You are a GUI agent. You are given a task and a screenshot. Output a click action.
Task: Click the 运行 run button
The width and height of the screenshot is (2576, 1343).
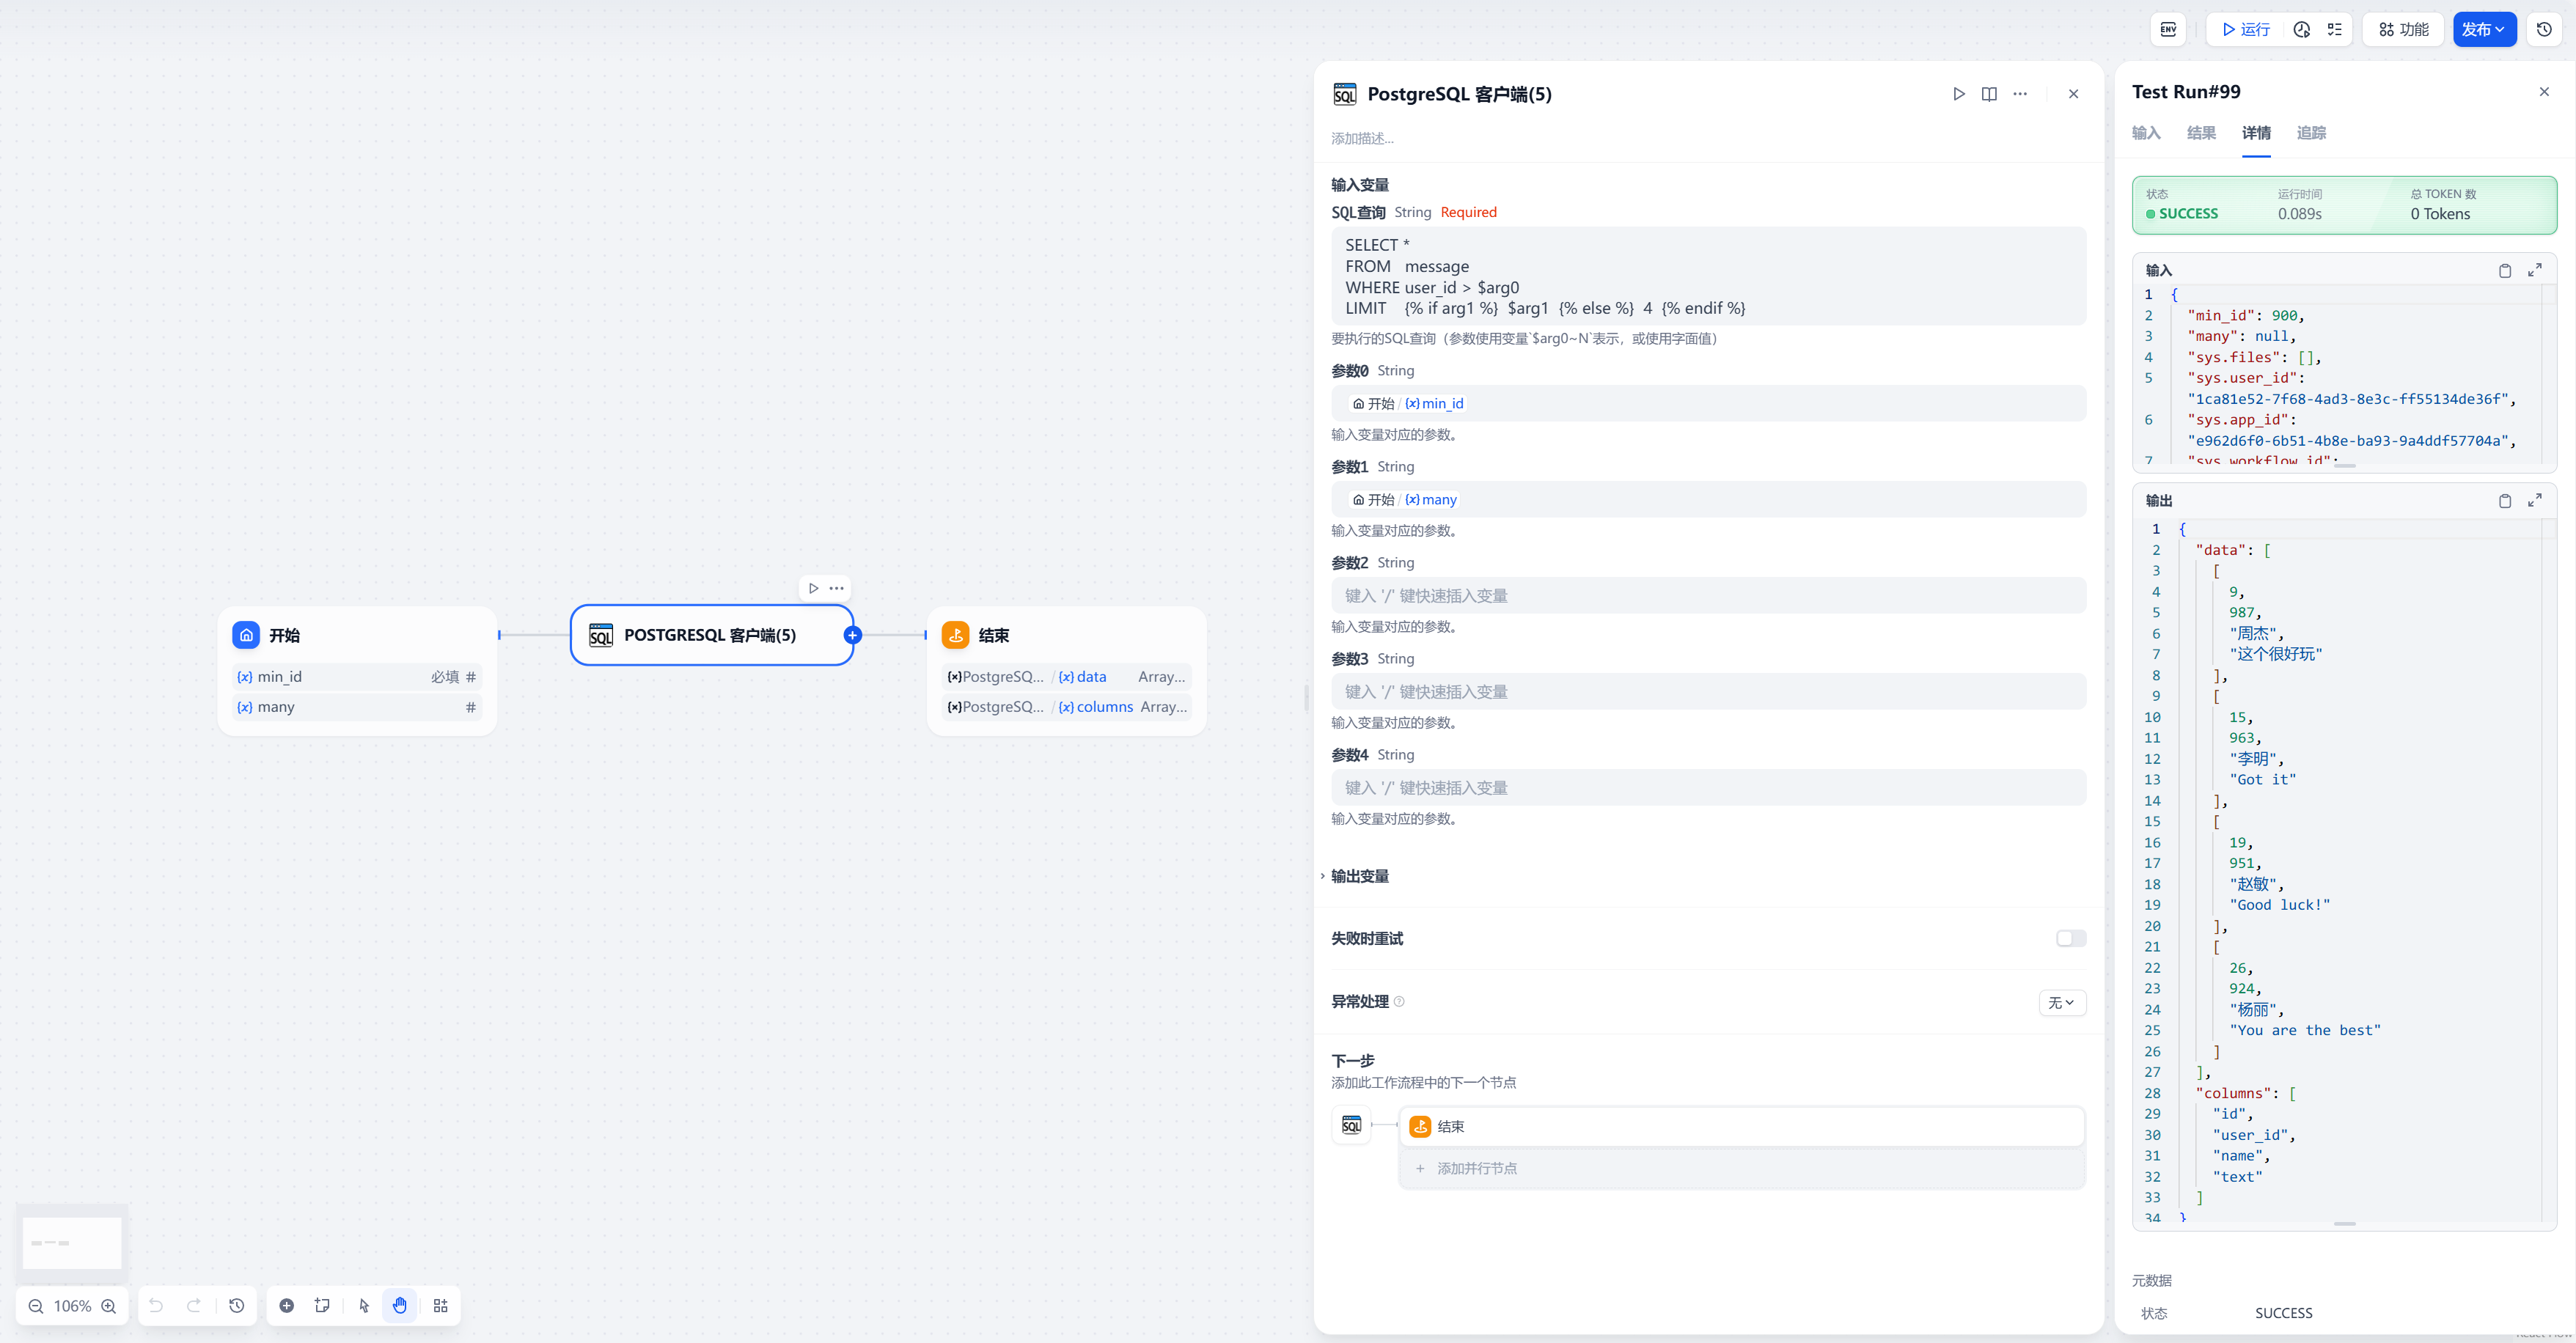tap(2246, 30)
